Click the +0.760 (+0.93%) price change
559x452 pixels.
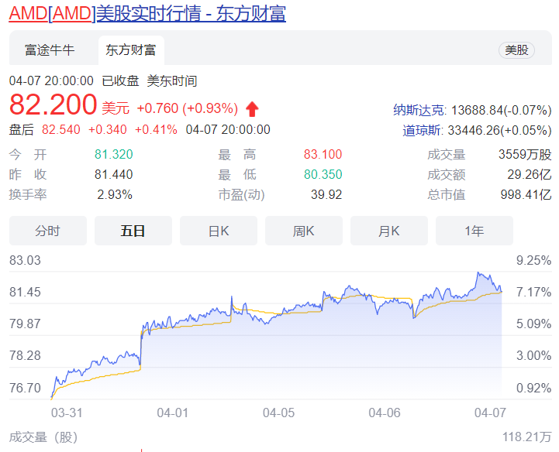click(187, 108)
